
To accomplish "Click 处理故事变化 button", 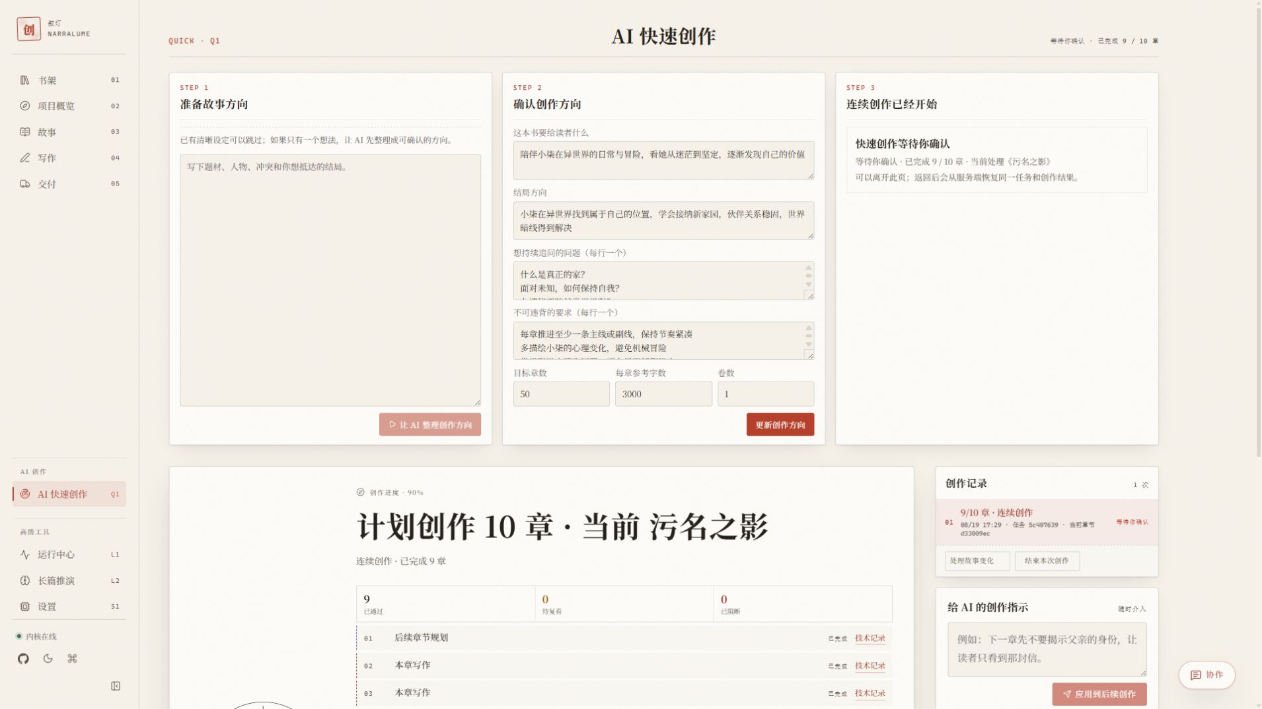I will pos(977,561).
